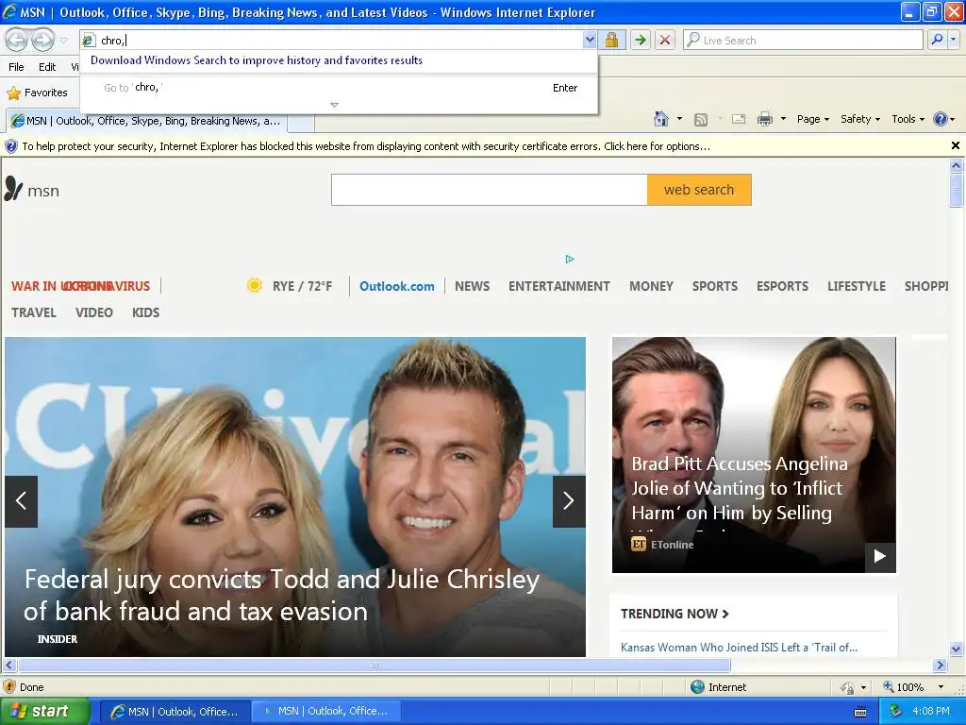
Task: Click the RSS feeds icon
Action: coord(701,120)
